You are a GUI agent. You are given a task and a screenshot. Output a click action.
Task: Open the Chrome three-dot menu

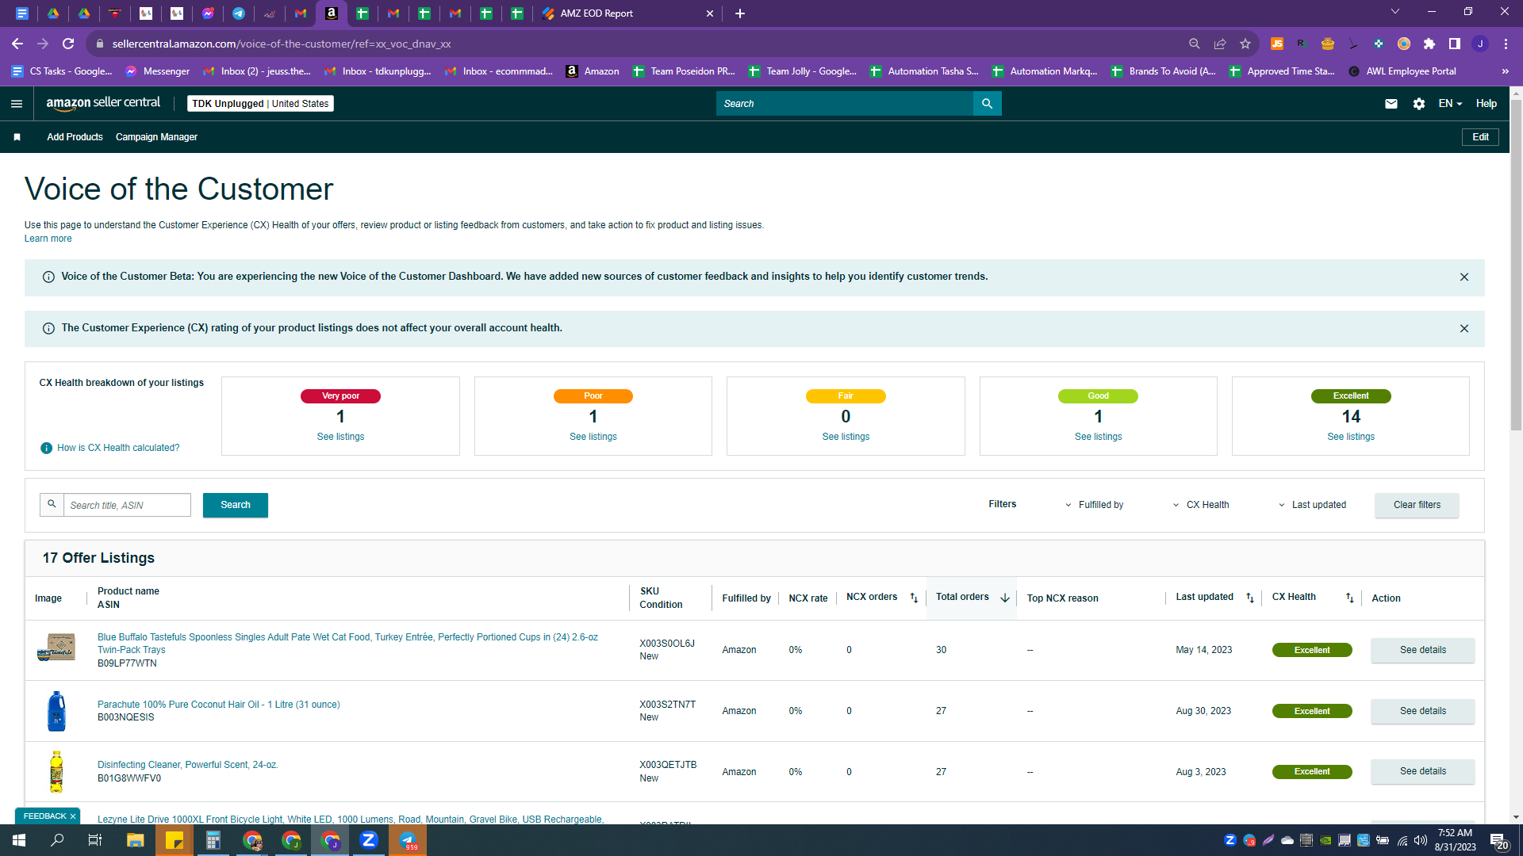(x=1506, y=44)
